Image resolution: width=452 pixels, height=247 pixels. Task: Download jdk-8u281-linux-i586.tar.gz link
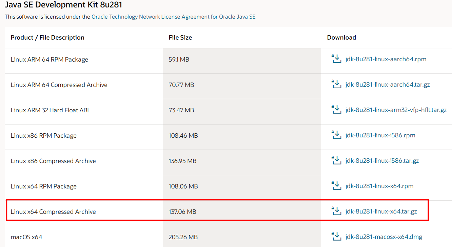pos(382,161)
